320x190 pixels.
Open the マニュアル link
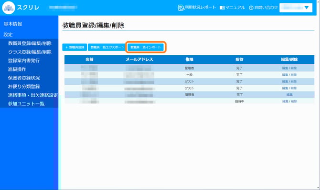click(x=232, y=8)
